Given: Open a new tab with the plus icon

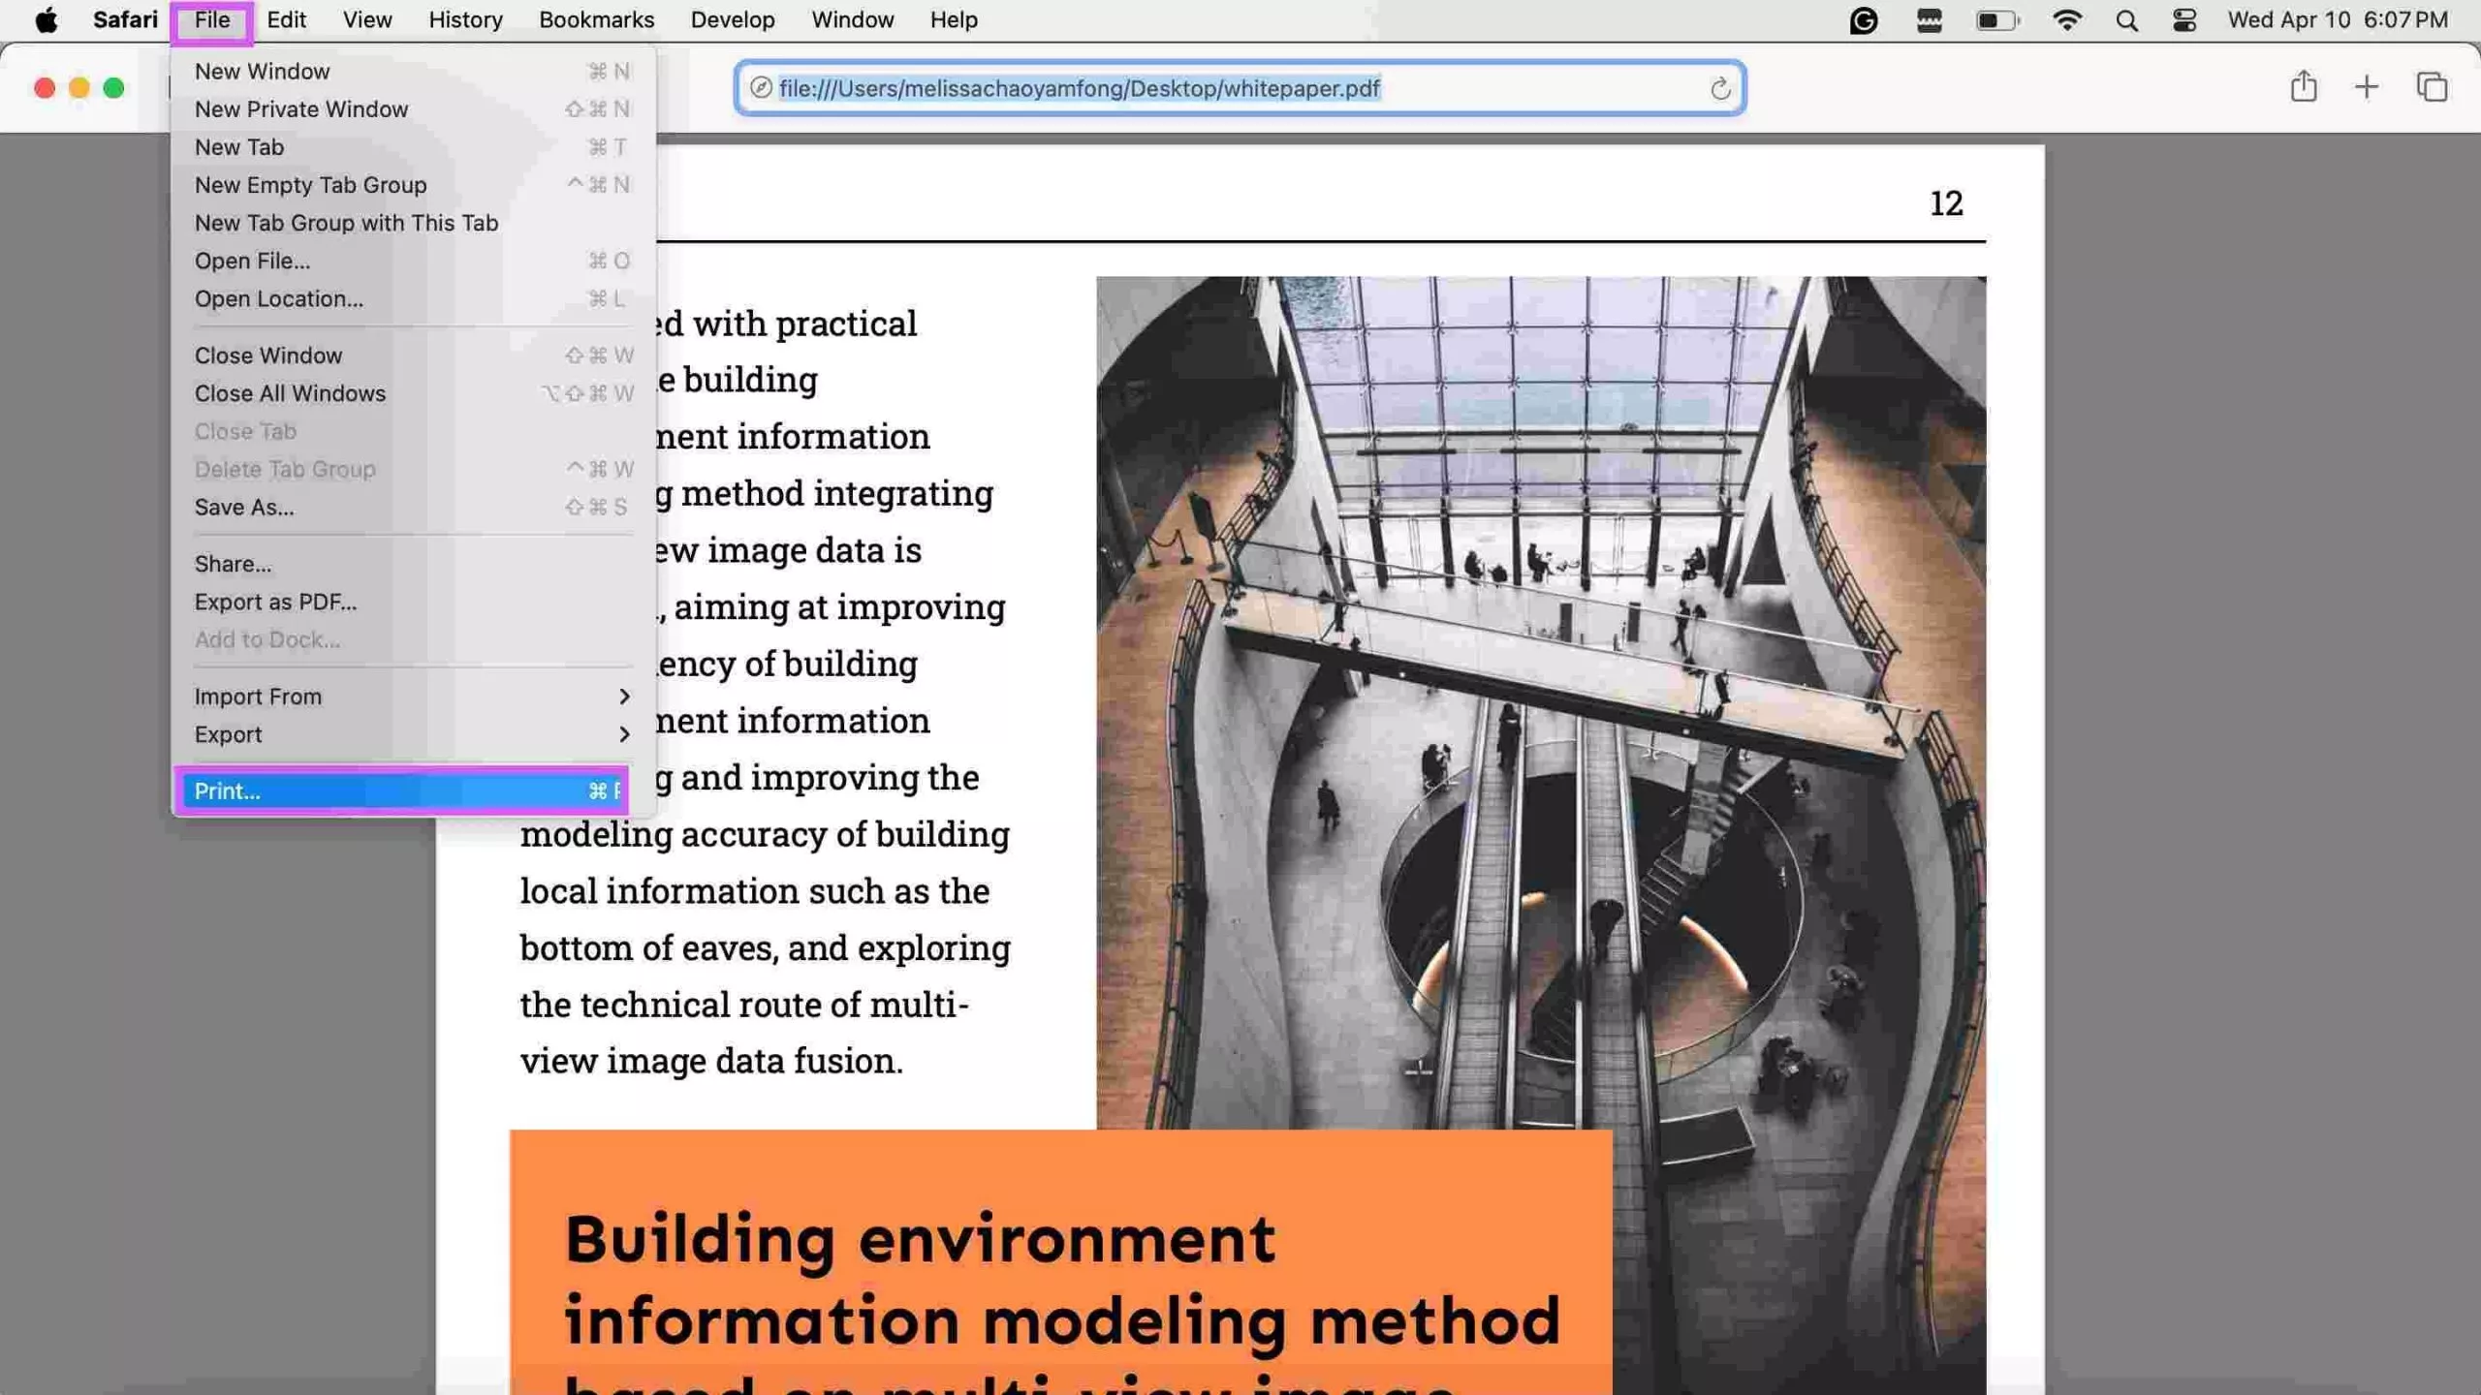Looking at the screenshot, I should pyautogui.click(x=2365, y=87).
